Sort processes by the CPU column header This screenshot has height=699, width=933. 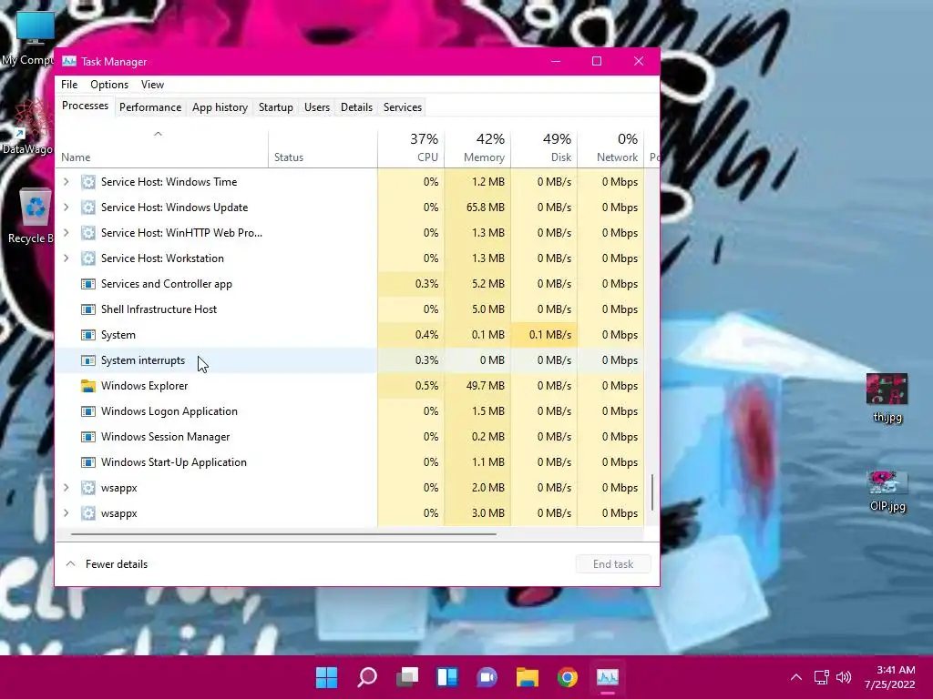[x=411, y=148]
